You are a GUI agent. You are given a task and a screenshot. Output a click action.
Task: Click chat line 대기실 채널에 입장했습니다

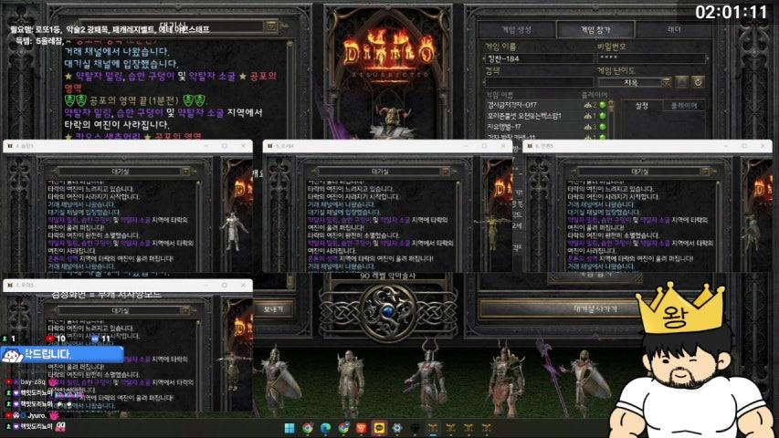(x=121, y=64)
